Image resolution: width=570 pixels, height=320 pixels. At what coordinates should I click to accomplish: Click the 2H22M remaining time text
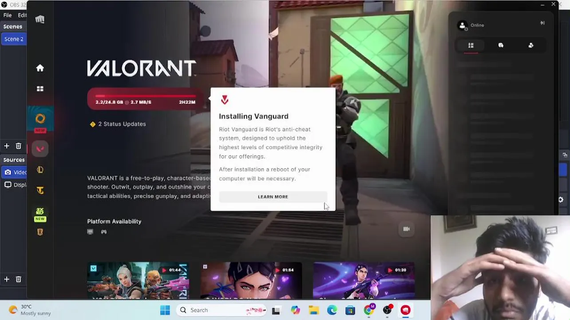click(187, 102)
